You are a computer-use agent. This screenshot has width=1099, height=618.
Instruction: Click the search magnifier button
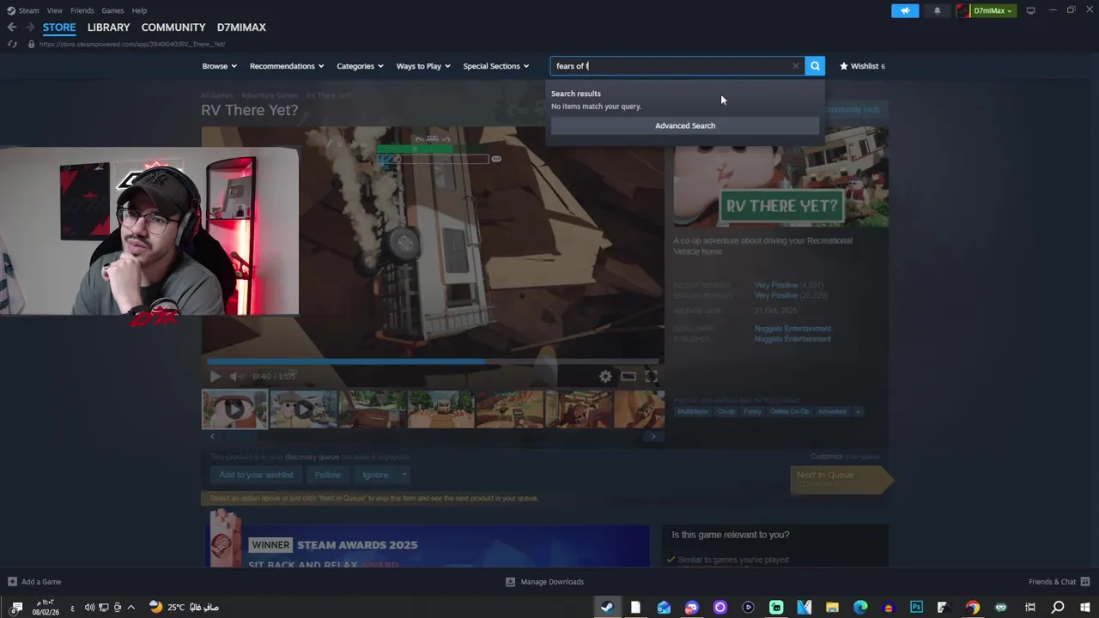815,66
